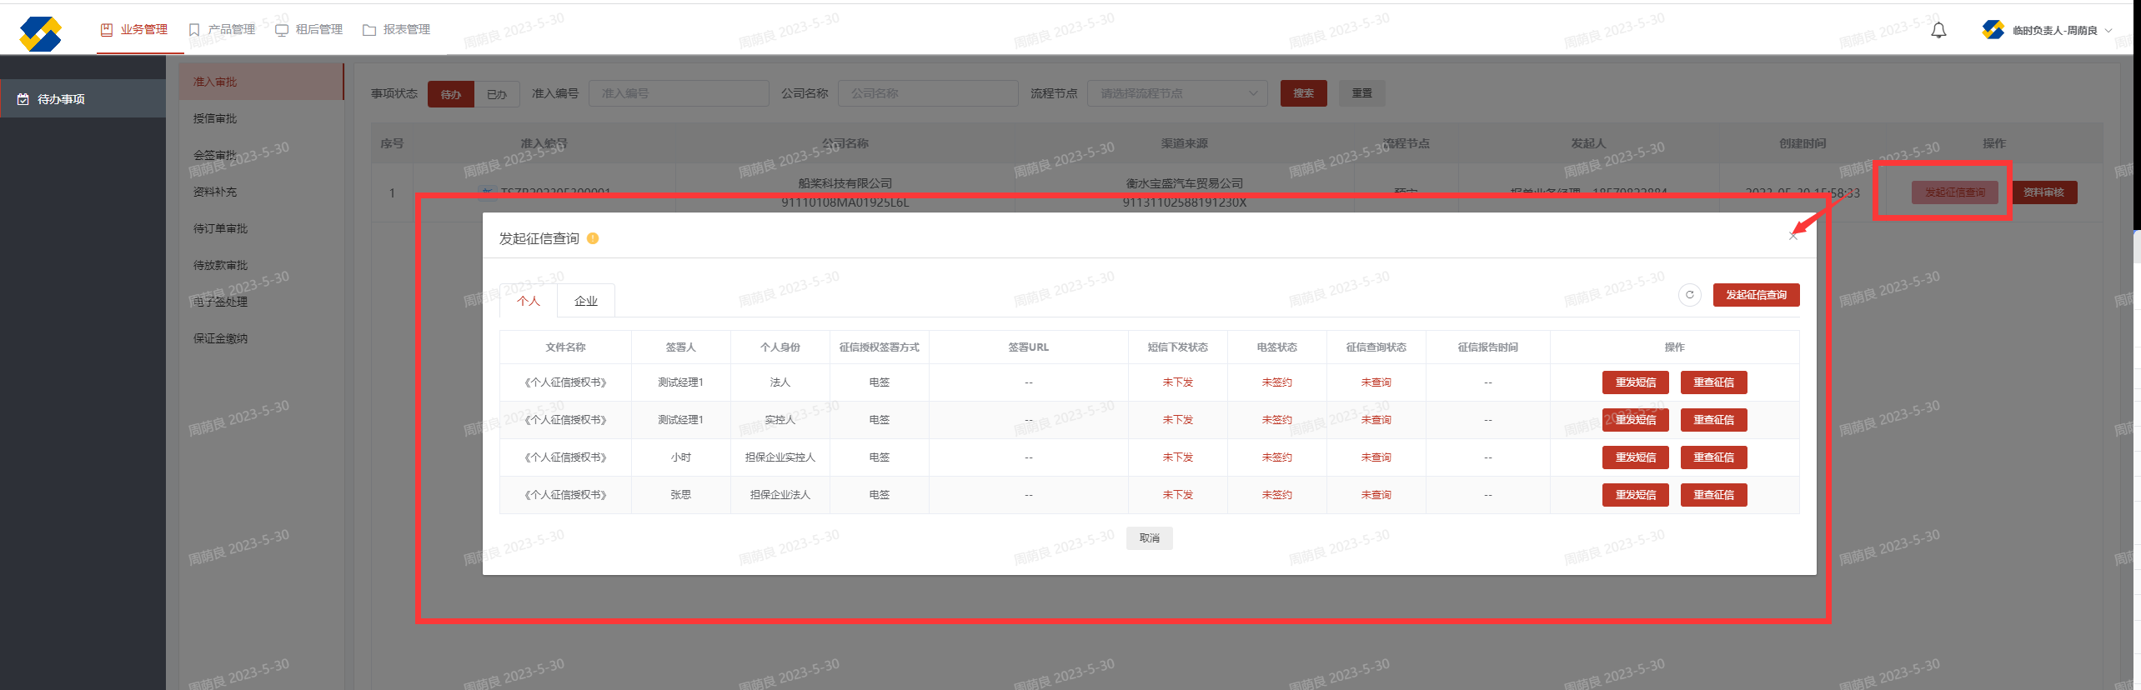Select the 个人 tab

tap(529, 301)
